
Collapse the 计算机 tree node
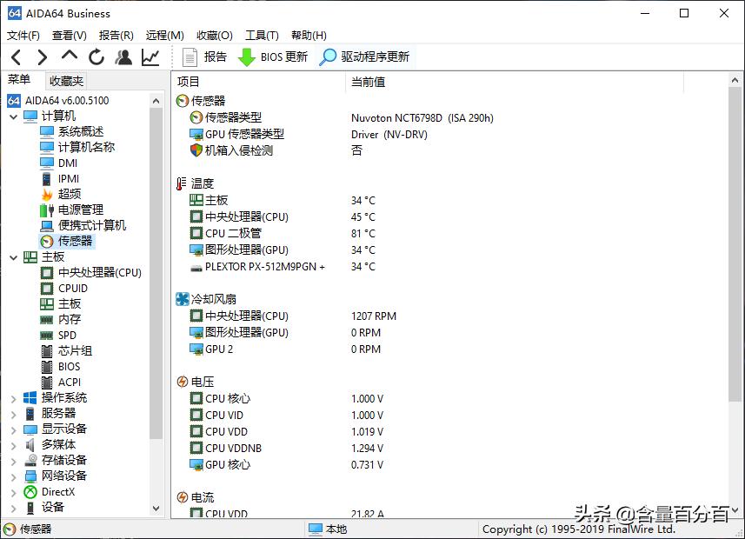pyautogui.click(x=14, y=115)
